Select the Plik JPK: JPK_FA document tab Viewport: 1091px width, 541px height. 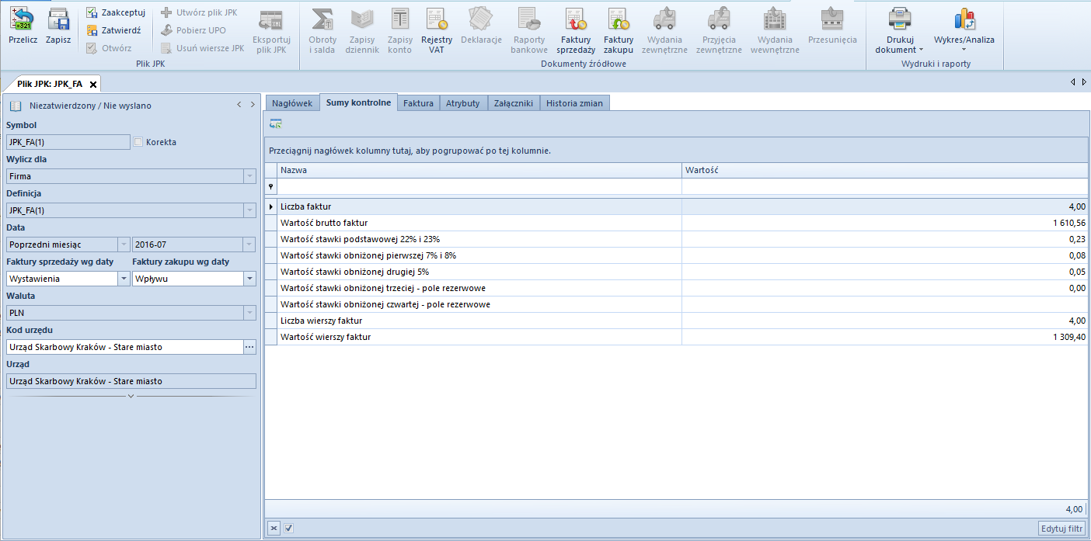pos(50,84)
